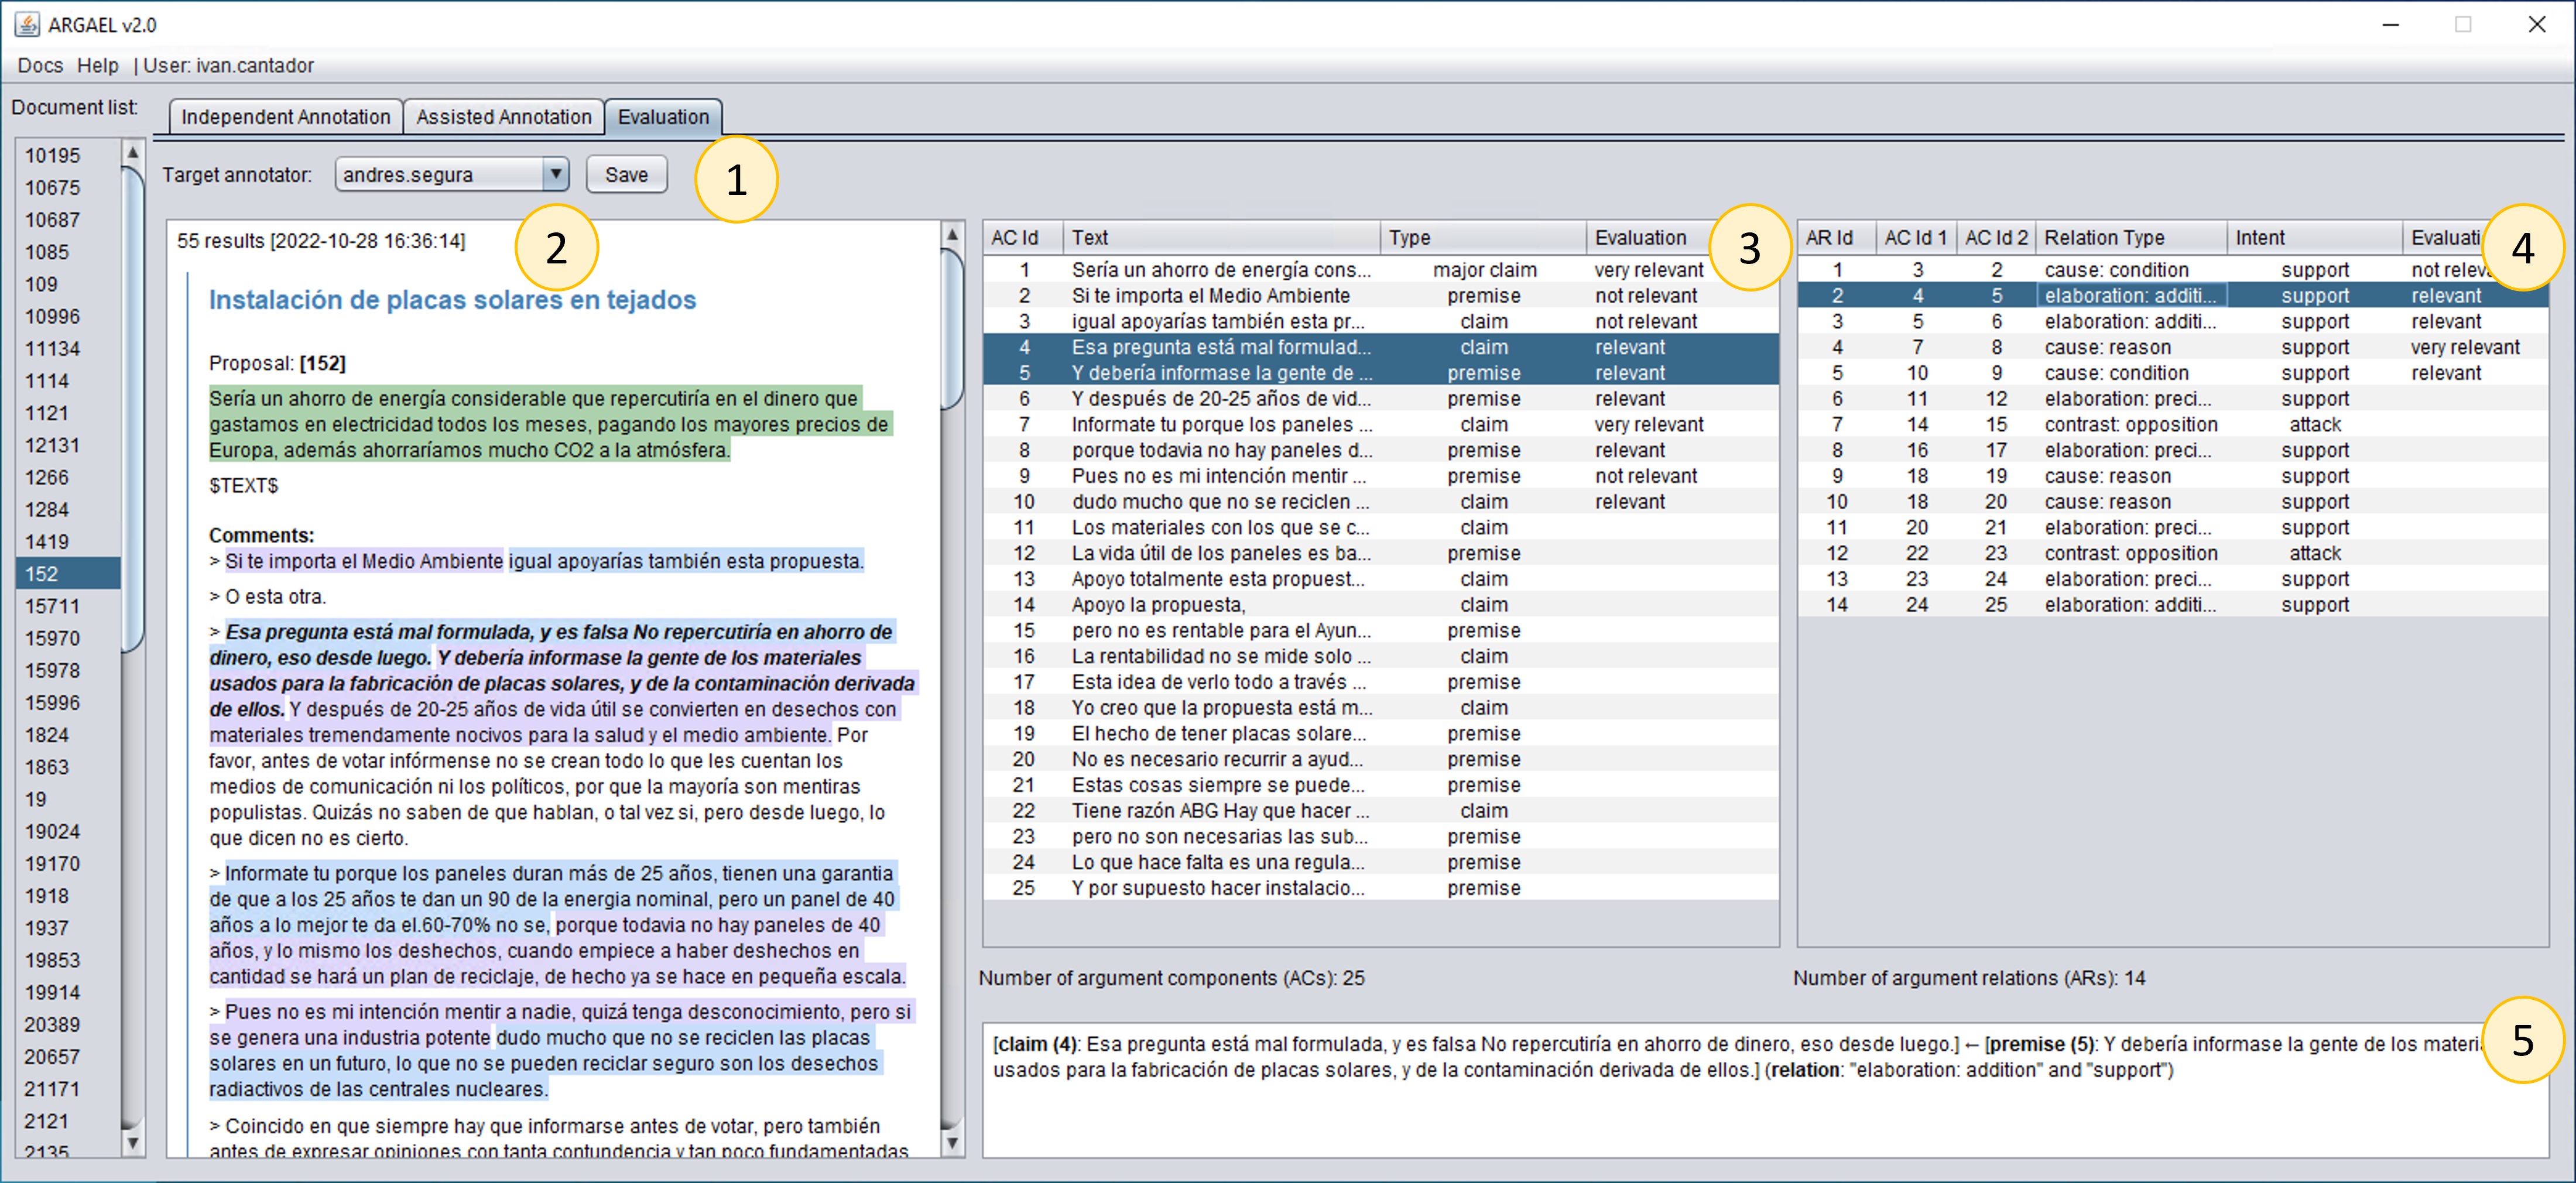Open the Docs menu
Viewport: 2576px width, 1183px height.
[40, 65]
